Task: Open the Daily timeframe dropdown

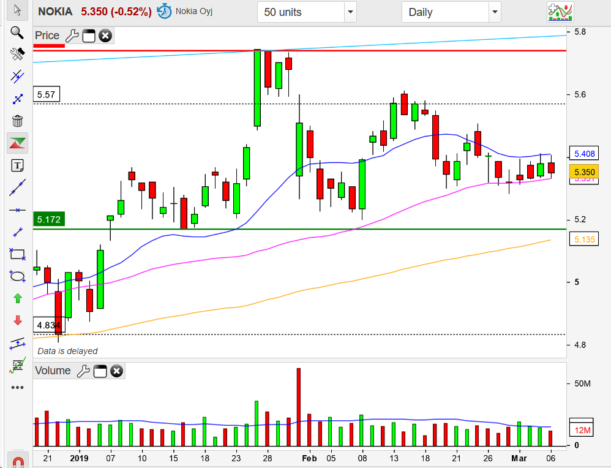Action: tap(494, 12)
